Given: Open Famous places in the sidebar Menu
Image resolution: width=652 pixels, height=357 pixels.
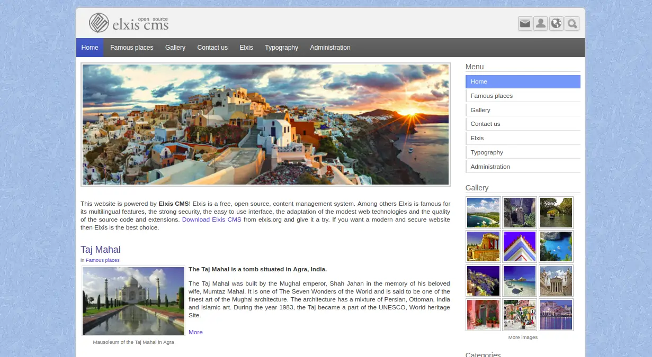Looking at the screenshot, I should coord(523,96).
